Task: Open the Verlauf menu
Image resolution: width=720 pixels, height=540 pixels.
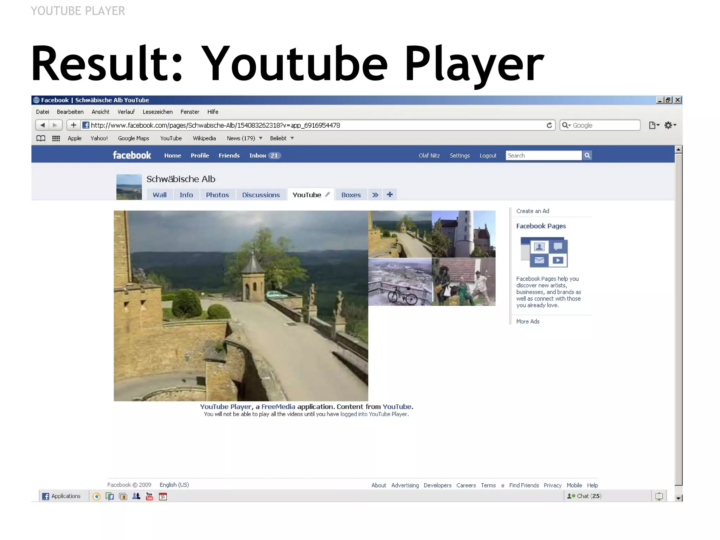Action: click(x=126, y=112)
